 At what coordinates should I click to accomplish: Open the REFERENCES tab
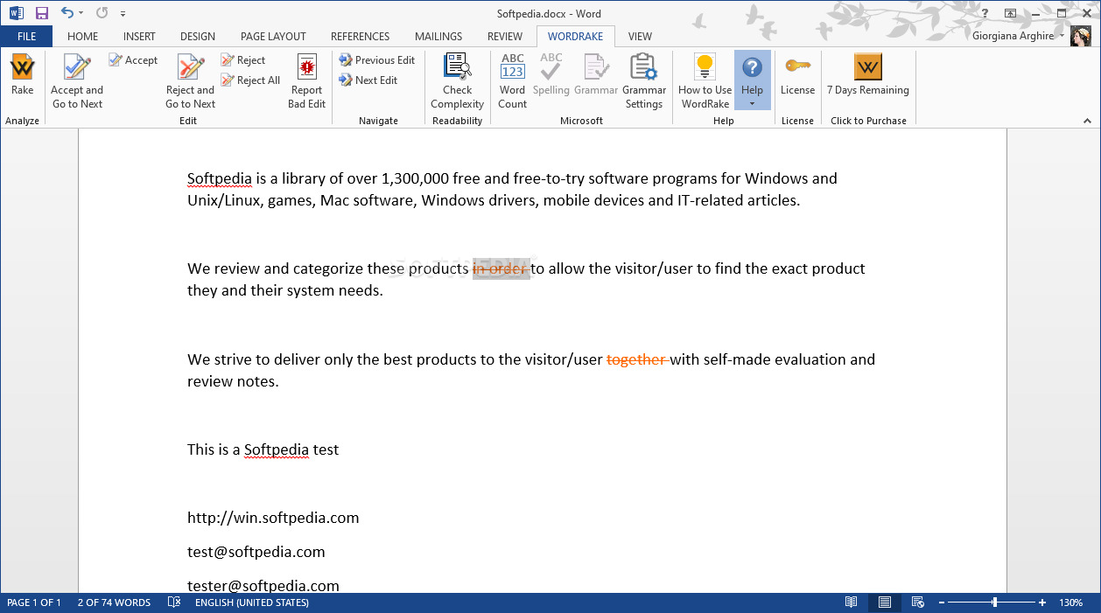click(360, 37)
